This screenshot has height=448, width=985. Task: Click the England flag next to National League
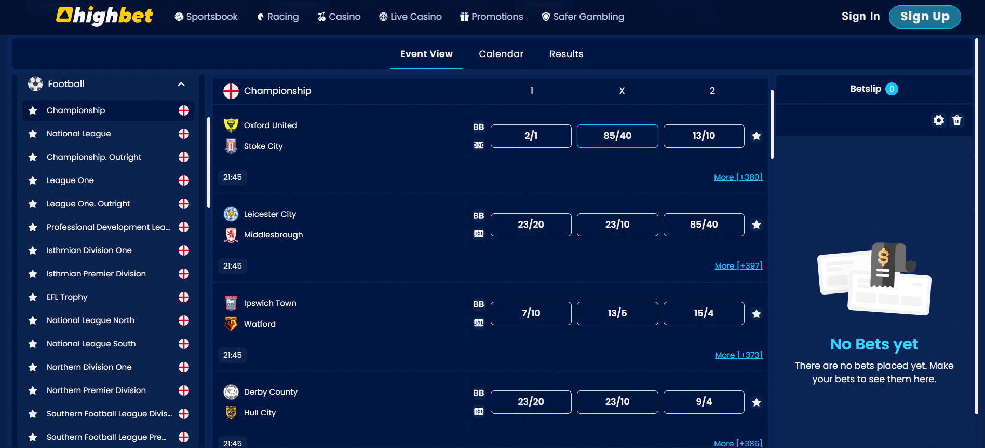(x=184, y=134)
